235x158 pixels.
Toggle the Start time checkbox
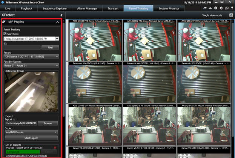(x=5, y=34)
